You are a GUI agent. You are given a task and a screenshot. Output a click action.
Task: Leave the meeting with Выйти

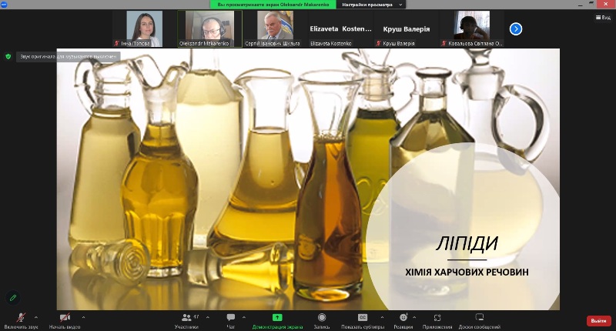pyautogui.click(x=599, y=321)
